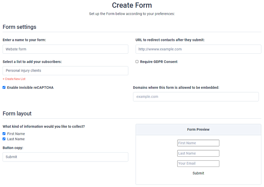Click the Form settings section heading
The height and width of the screenshot is (187, 264).
click(19, 27)
